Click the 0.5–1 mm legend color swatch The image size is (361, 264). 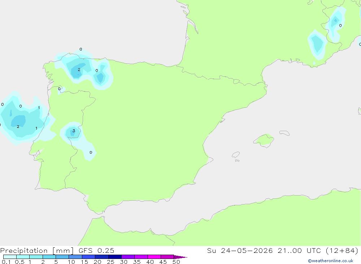coord(23,257)
